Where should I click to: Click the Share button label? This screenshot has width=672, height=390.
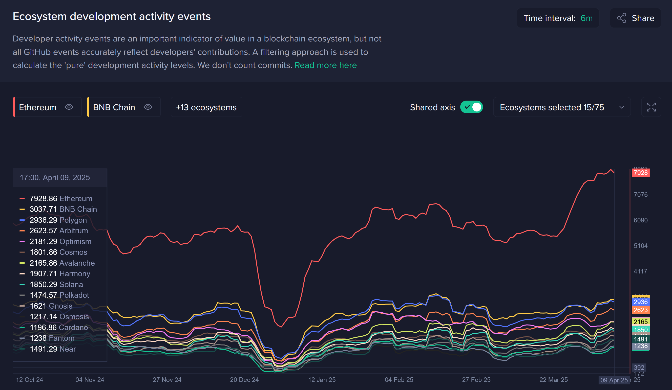[x=643, y=18]
